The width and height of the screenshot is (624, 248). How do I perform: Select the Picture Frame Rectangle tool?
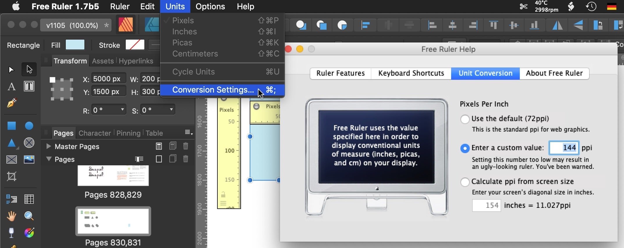pos(12,160)
